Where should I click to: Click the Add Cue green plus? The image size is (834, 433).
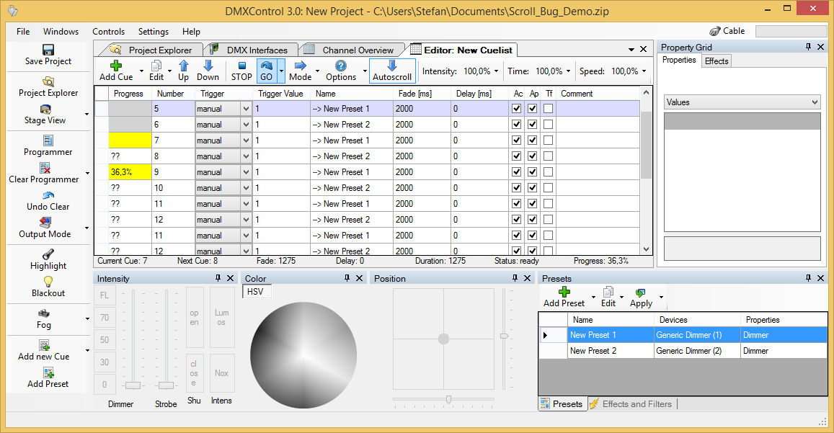116,66
